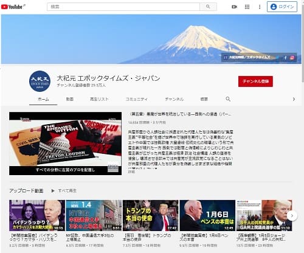Click the login button with avatar

tap(282, 7)
